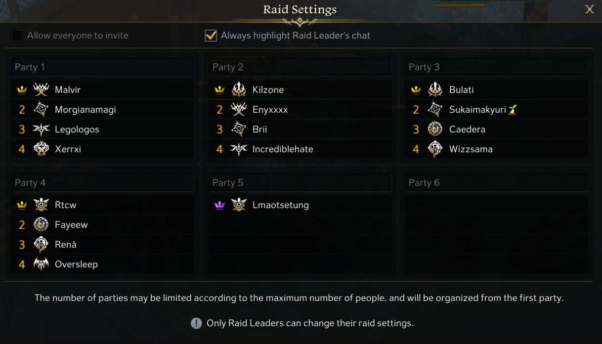The width and height of the screenshot is (602, 344).
Task: Close the Raid Settings window
Action: coord(589,9)
